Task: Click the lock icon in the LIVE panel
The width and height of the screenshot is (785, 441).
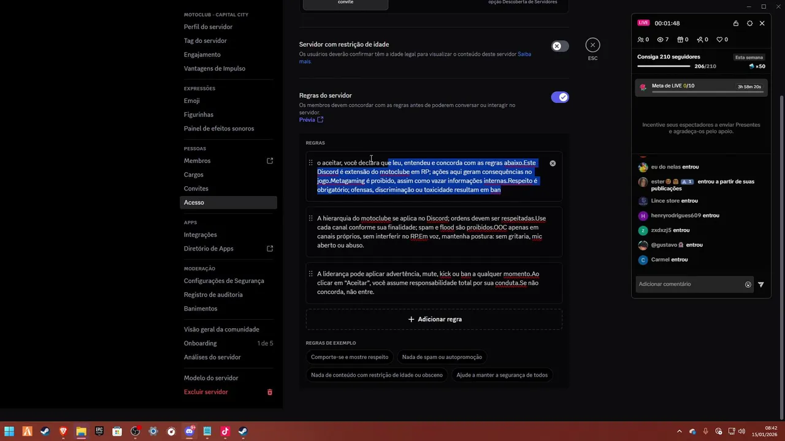Action: [736, 23]
